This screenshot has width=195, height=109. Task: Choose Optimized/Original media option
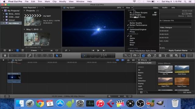(138, 30)
